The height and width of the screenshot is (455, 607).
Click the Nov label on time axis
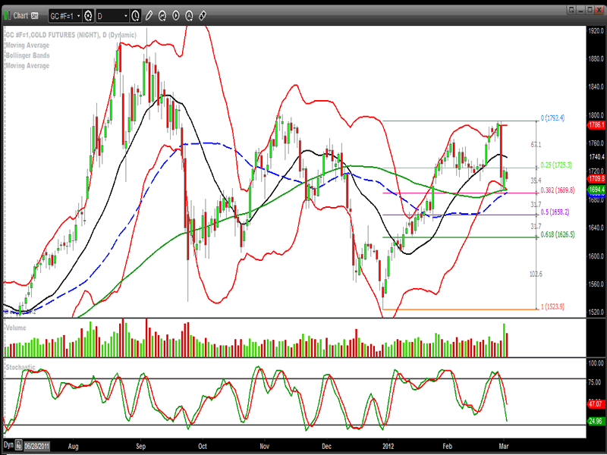[x=264, y=446]
